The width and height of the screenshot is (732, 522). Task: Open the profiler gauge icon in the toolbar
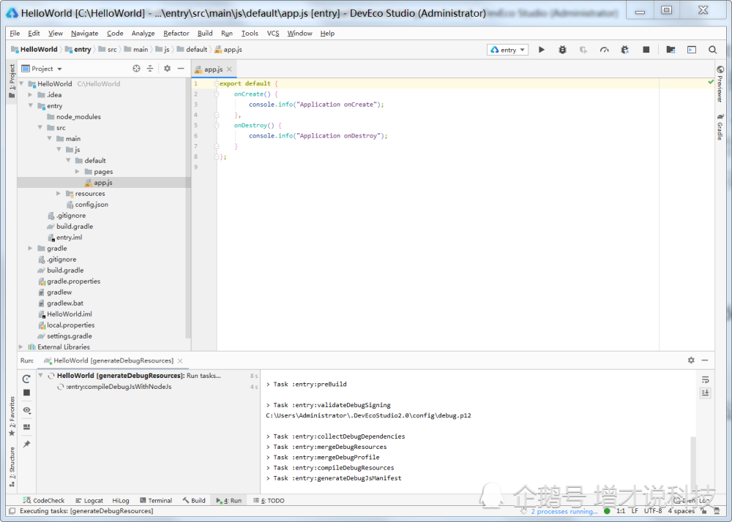click(x=604, y=50)
